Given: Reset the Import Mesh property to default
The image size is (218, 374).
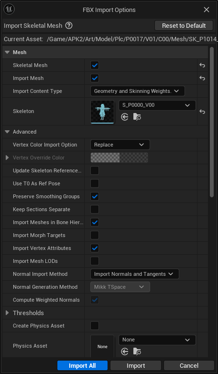Looking at the screenshot, I should pyautogui.click(x=202, y=78).
